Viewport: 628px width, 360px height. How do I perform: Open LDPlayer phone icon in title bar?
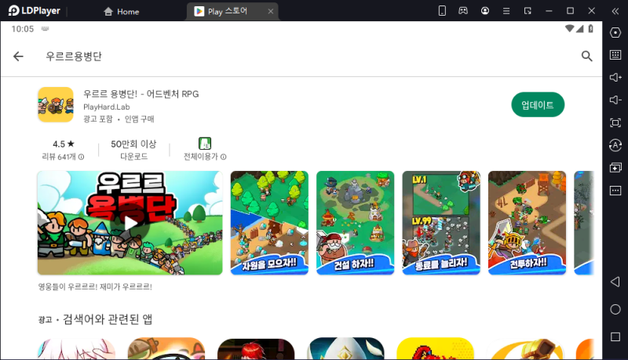[442, 11]
